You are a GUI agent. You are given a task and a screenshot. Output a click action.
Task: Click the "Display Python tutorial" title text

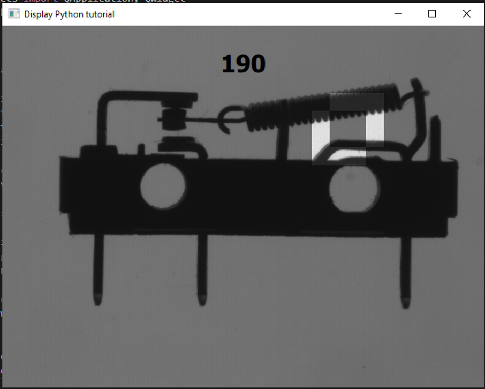[69, 14]
